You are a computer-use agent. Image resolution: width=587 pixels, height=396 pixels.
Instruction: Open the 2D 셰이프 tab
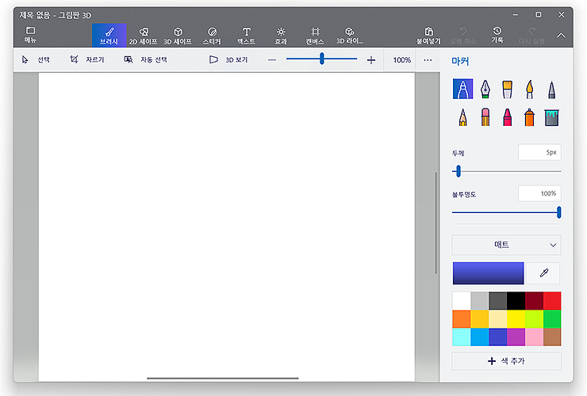tap(143, 36)
